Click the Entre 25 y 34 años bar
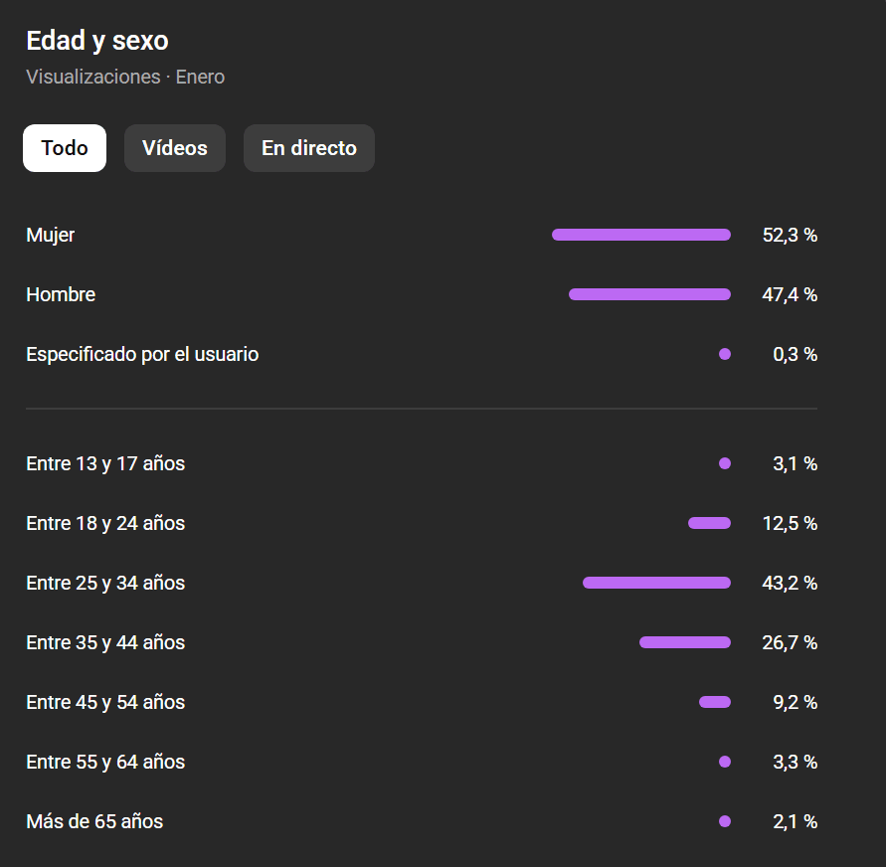 tap(656, 583)
